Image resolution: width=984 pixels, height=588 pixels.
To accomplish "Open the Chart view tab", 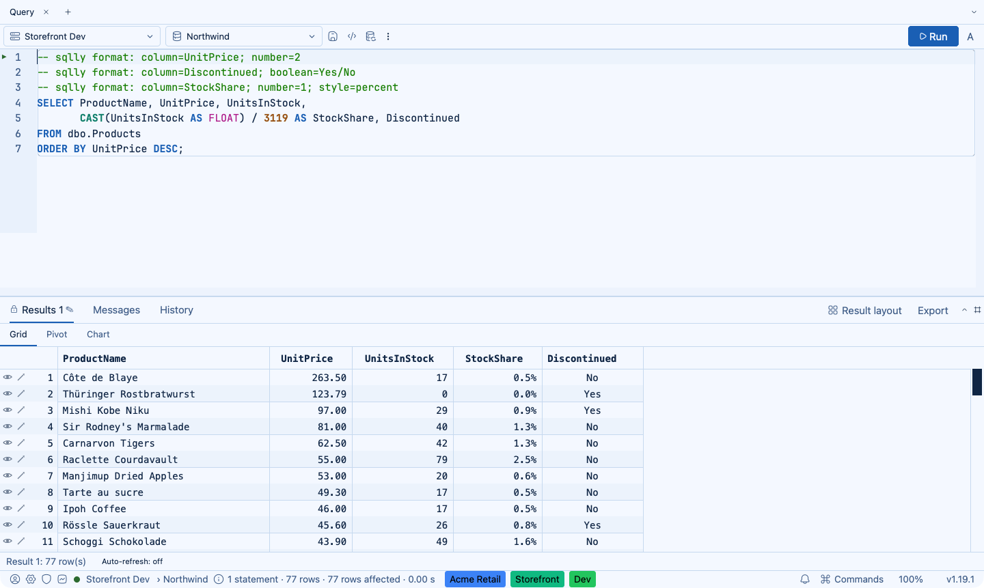I will [98, 334].
